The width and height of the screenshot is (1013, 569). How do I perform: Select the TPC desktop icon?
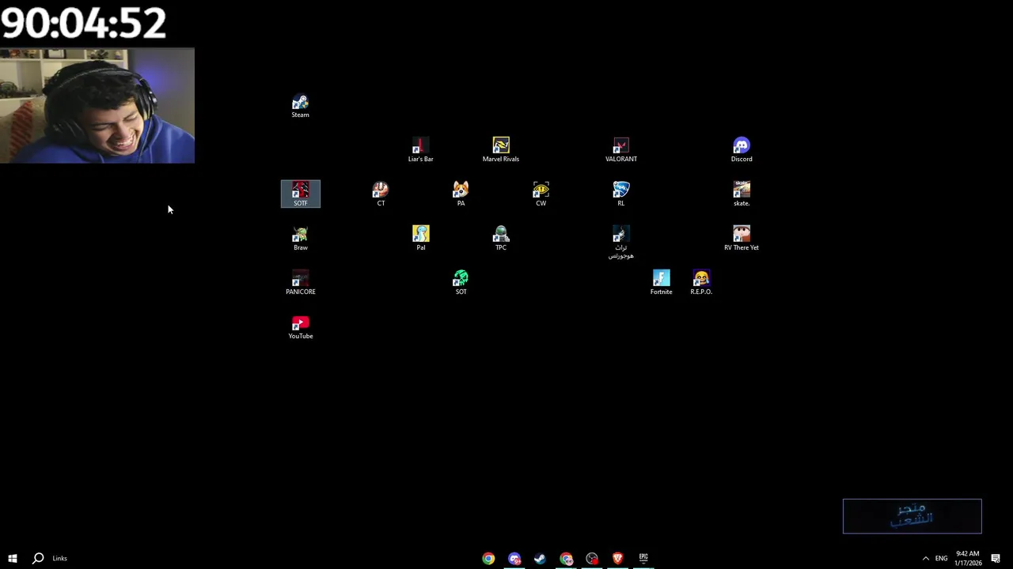501,239
